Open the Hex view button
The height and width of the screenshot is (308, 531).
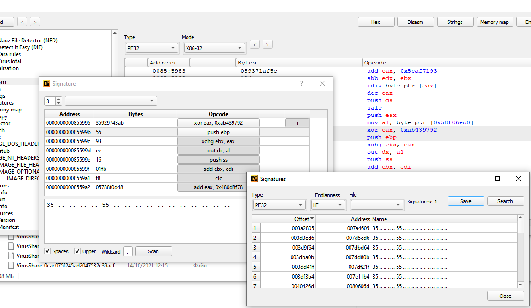pos(376,22)
